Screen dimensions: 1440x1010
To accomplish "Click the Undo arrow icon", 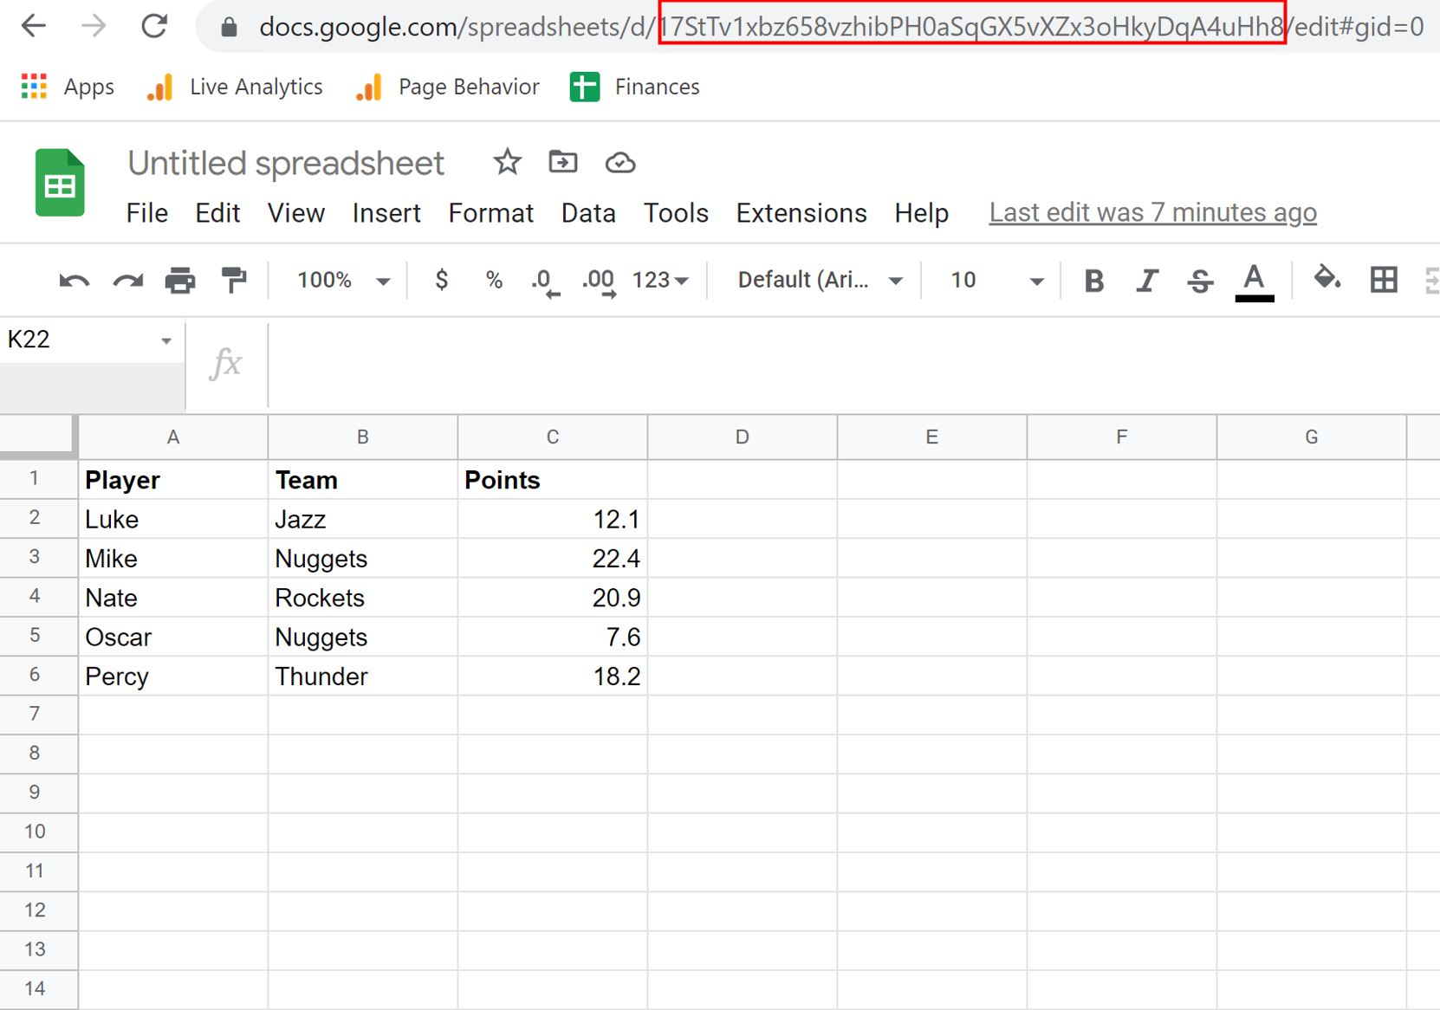I will point(74,281).
